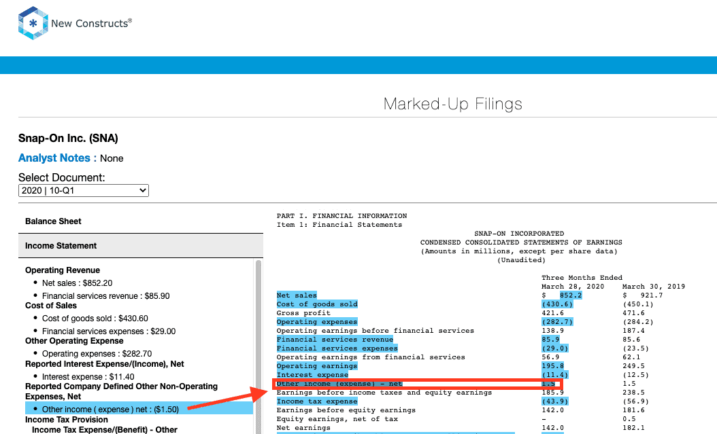Image resolution: width=717 pixels, height=434 pixels.
Task: Click highlighted Net sales label in filing
Action: click(297, 295)
